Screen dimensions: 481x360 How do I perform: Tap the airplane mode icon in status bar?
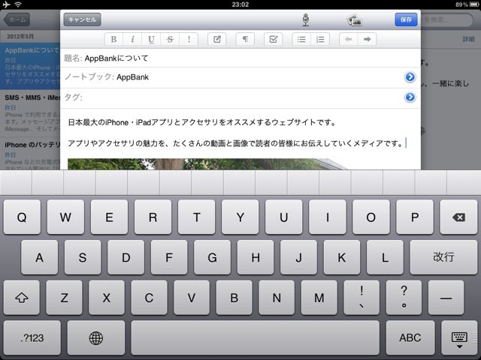tap(6, 4)
